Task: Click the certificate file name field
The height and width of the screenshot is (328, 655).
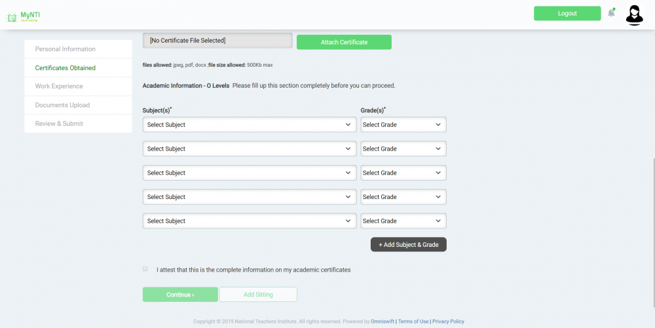Action: (x=217, y=41)
